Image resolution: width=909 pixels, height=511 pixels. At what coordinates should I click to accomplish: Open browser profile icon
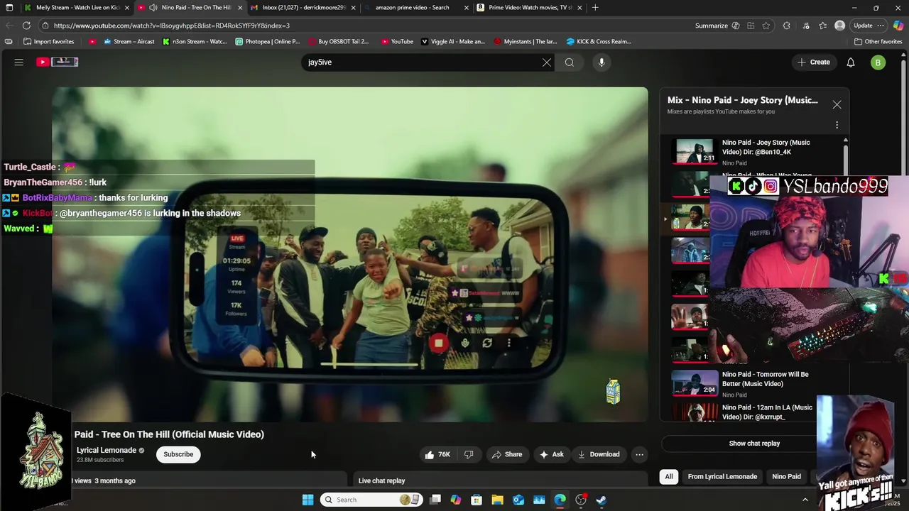click(840, 26)
